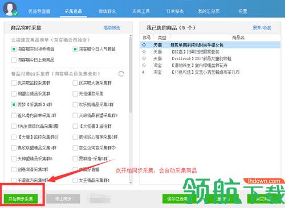Uncheck 淘客喵今日人气榜单 checkbox
The height and width of the screenshot is (208, 285).
pos(75,49)
